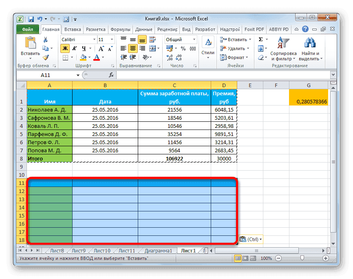Select the italic К formatting icon
353x279 pixels.
(74, 48)
